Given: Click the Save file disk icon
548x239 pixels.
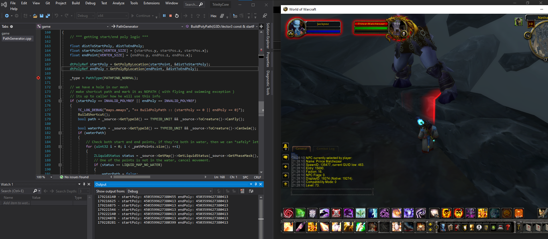Looking at the screenshot, I should (x=42, y=16).
